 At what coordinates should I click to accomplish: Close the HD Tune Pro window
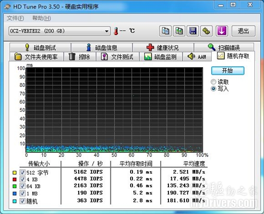[250, 5]
